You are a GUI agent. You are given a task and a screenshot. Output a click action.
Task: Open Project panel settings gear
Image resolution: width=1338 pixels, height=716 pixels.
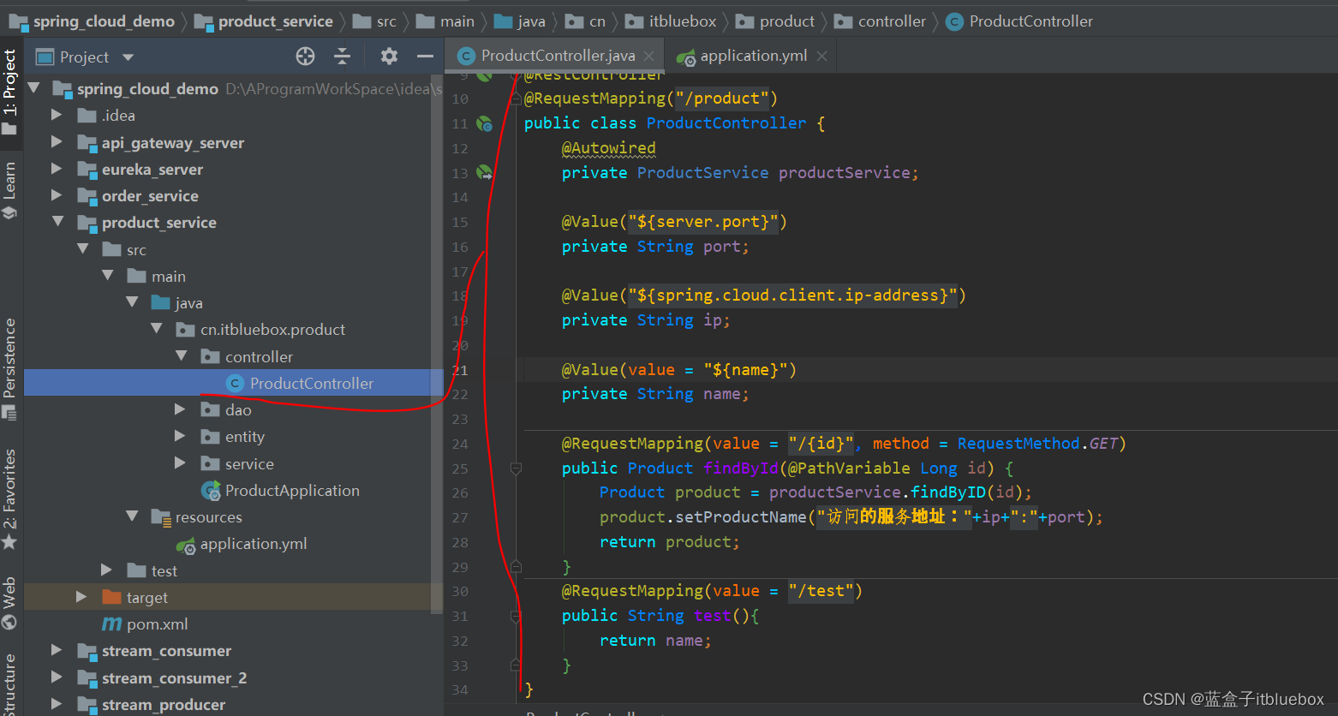tap(389, 57)
